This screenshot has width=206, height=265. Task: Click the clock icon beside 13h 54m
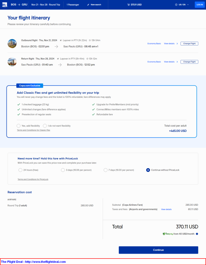click(x=90, y=40)
